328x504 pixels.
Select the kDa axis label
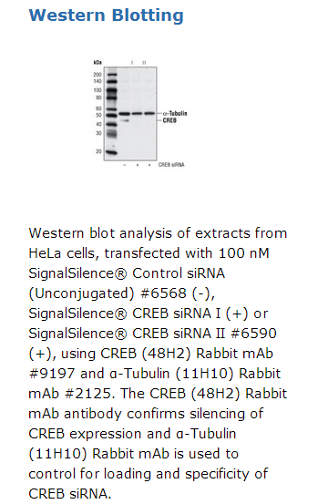tap(97, 62)
